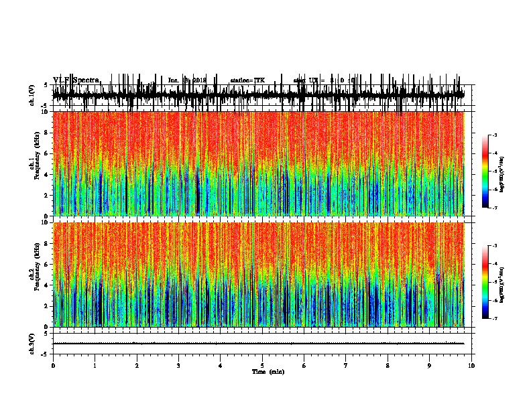531x410 pixels.
Task: Click the ch.1 colorbar log(PSD) label
Action: [x=501, y=175]
